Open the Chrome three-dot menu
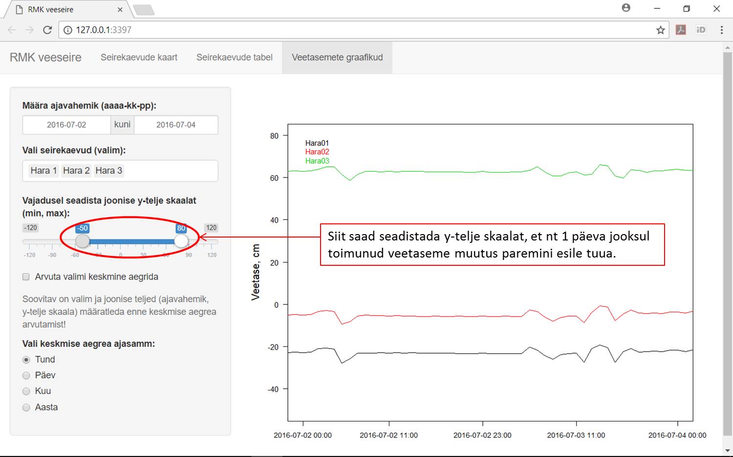The width and height of the screenshot is (733, 457). (721, 30)
